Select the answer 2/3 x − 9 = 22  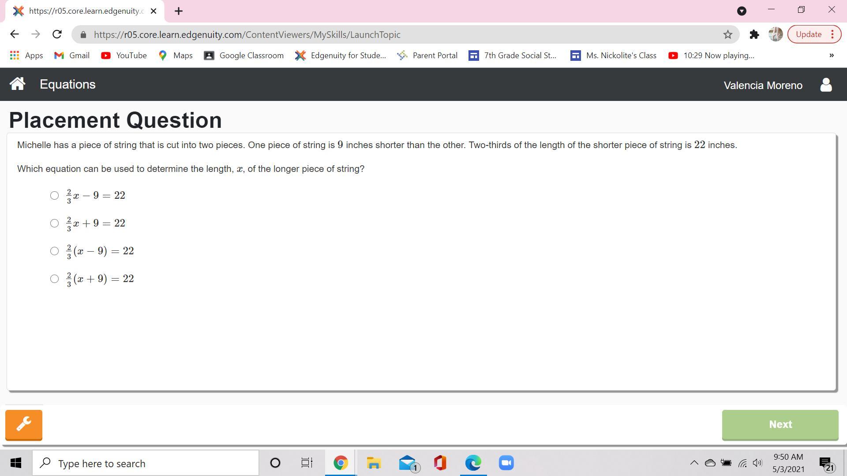click(54, 195)
